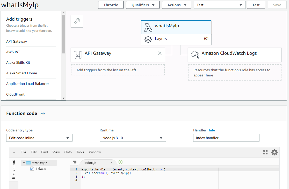This screenshot has height=189, width=289.
Task: Remove the API Gateway trigger with X
Action: (160, 53)
